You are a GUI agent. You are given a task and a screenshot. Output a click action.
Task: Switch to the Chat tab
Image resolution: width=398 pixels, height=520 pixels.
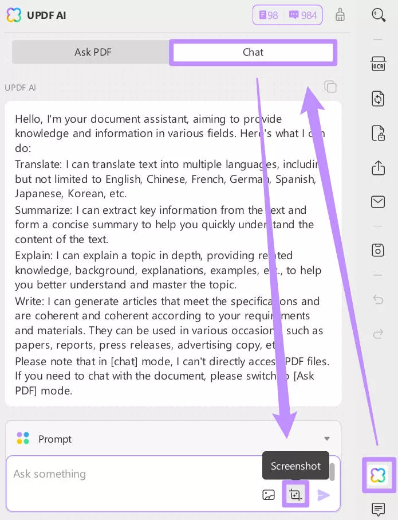click(253, 52)
